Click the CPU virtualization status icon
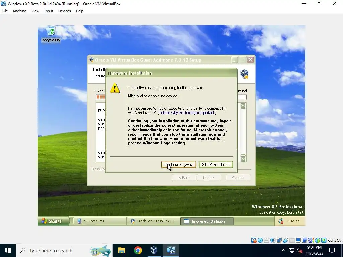Screen dimensions: 343x257 coord(311,240)
